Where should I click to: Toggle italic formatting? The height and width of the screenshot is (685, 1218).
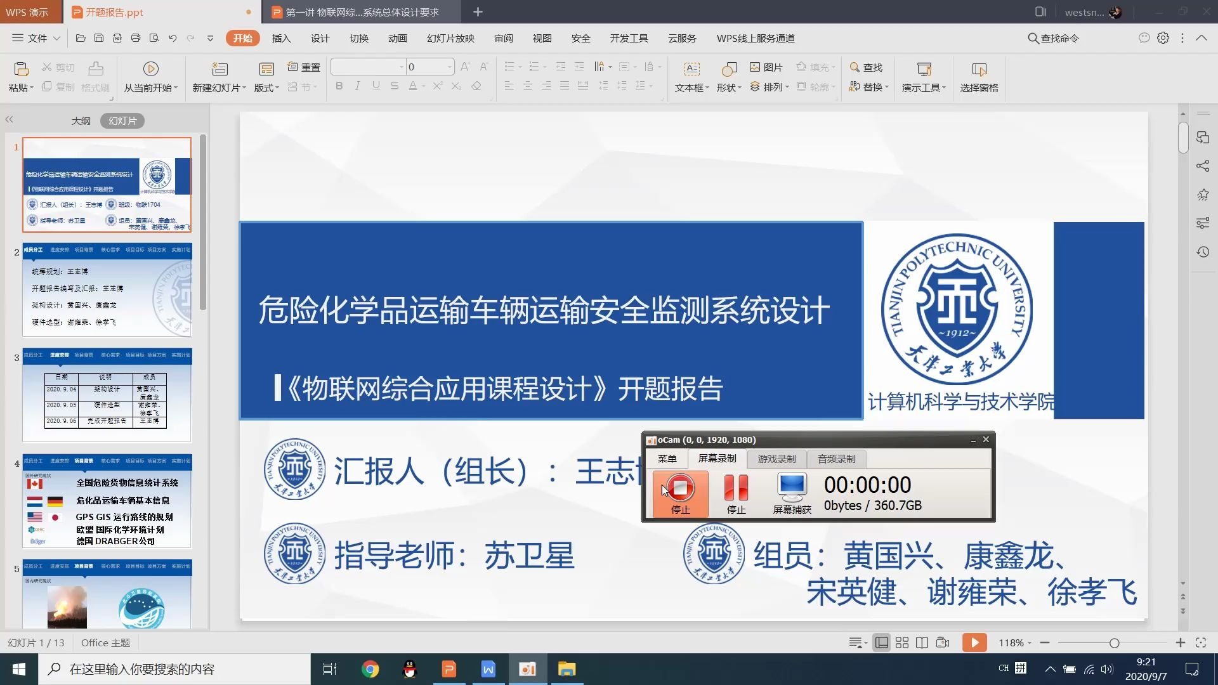coord(358,86)
